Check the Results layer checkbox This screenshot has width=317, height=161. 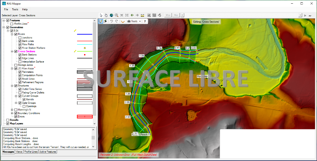[8, 120]
